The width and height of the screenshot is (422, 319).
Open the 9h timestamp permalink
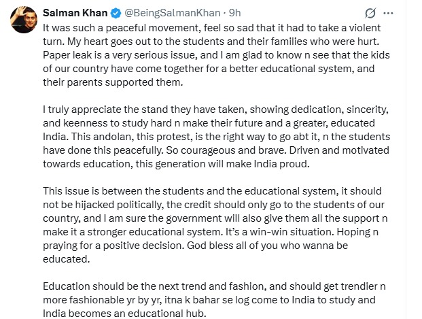[x=234, y=13]
